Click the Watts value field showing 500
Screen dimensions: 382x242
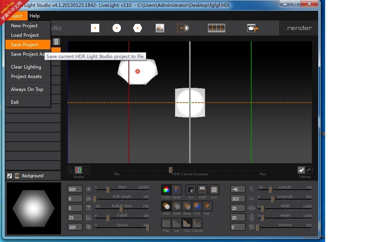[x=75, y=189]
